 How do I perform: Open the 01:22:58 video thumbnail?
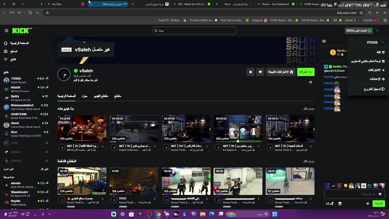pos(82,128)
